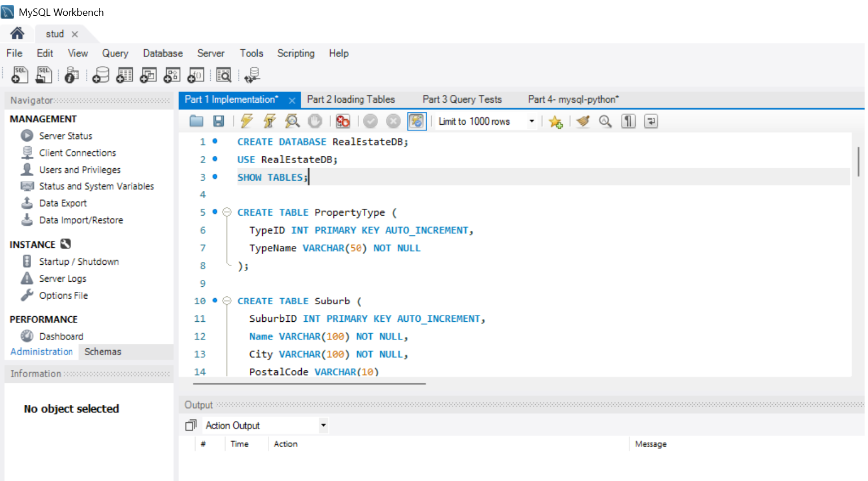Toggle invisible characters display (pilcrow icon)
The width and height of the screenshot is (868, 481).
click(x=628, y=121)
